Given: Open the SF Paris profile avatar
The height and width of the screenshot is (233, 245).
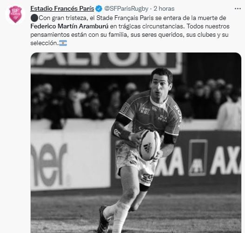Looking at the screenshot, I should 15,14.
